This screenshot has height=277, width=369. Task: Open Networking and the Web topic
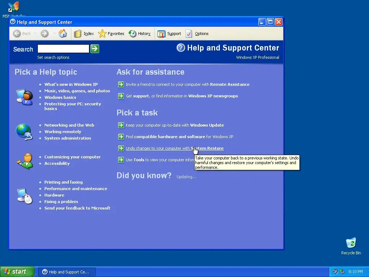pos(69,125)
